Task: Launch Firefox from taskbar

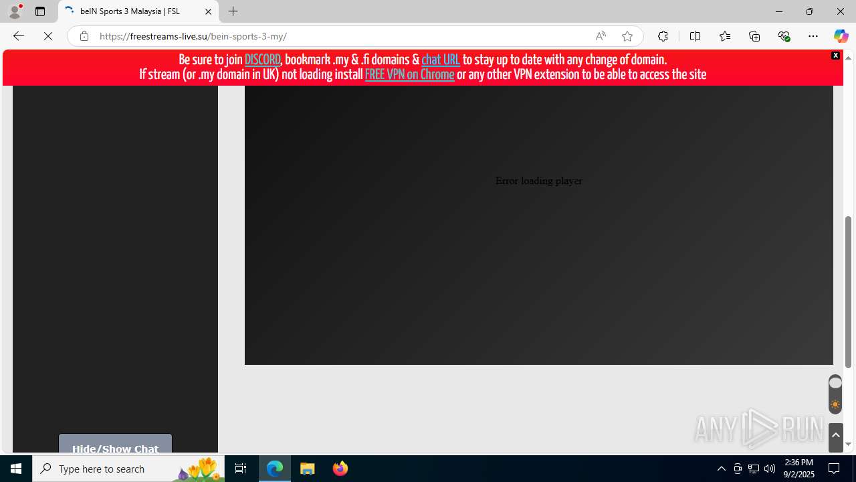Action: tap(340, 469)
